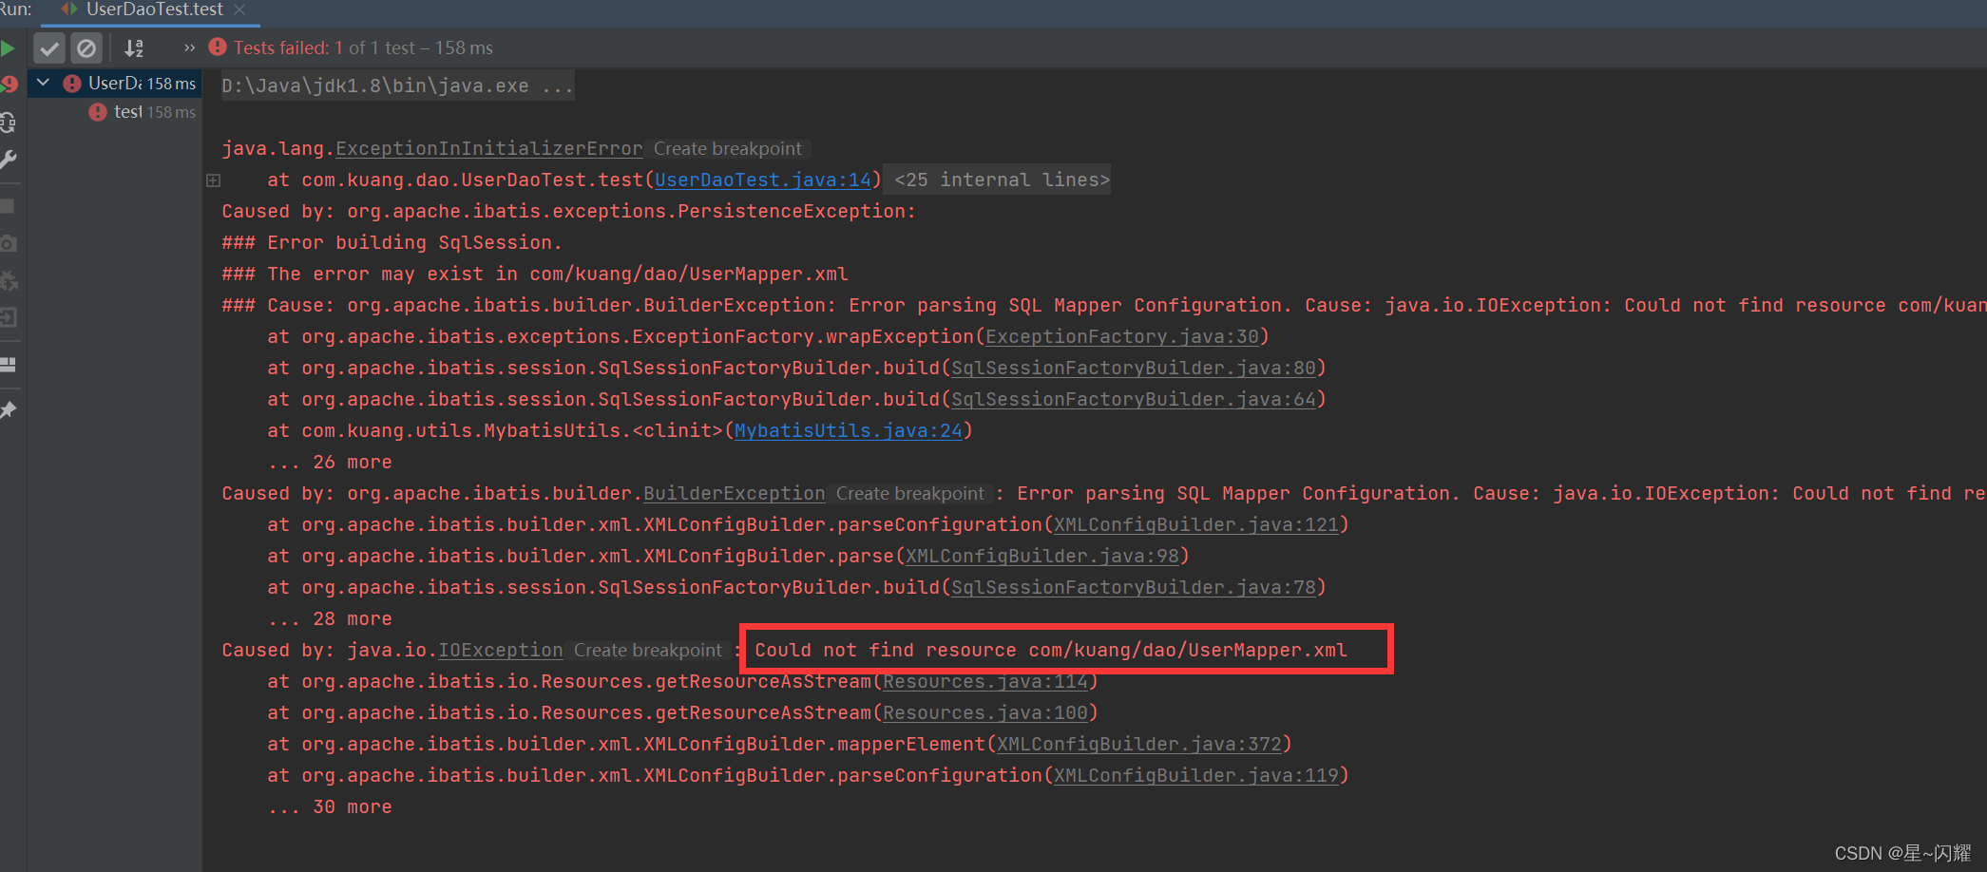Image resolution: width=1987 pixels, height=872 pixels.
Task: Click the Restore Layout icon in sidebar
Action: [x=8, y=365]
